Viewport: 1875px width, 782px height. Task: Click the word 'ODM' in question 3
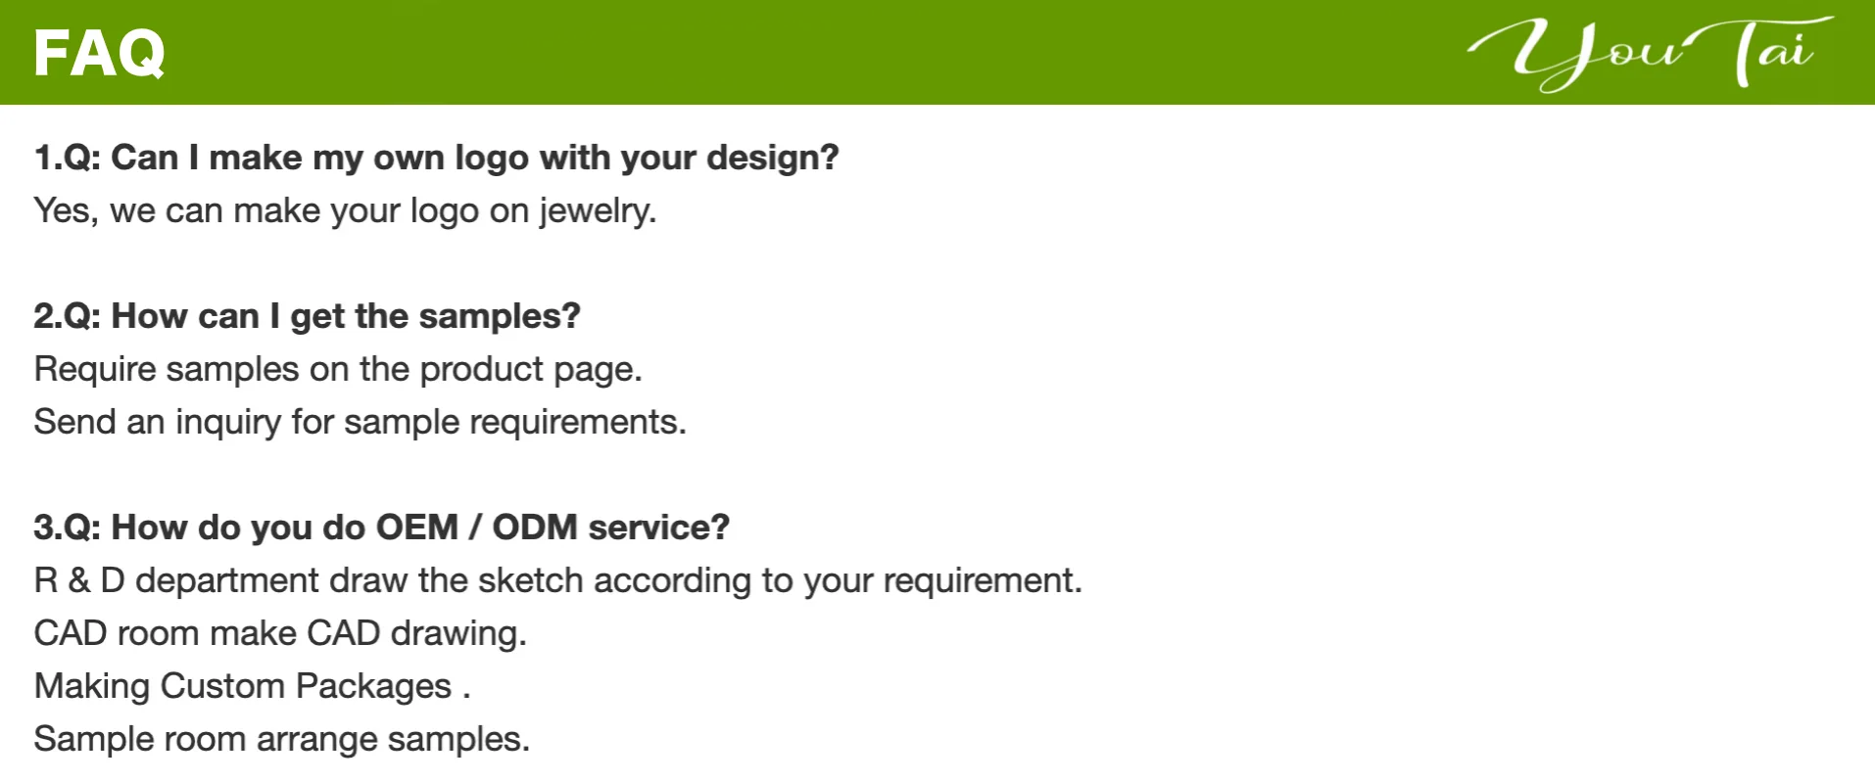tap(535, 528)
